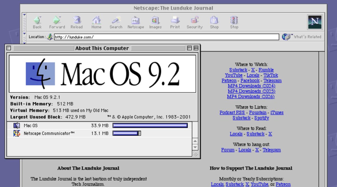337x187 pixels.
Task: Click the scroll down arrow in memory list
Action: (195, 147)
